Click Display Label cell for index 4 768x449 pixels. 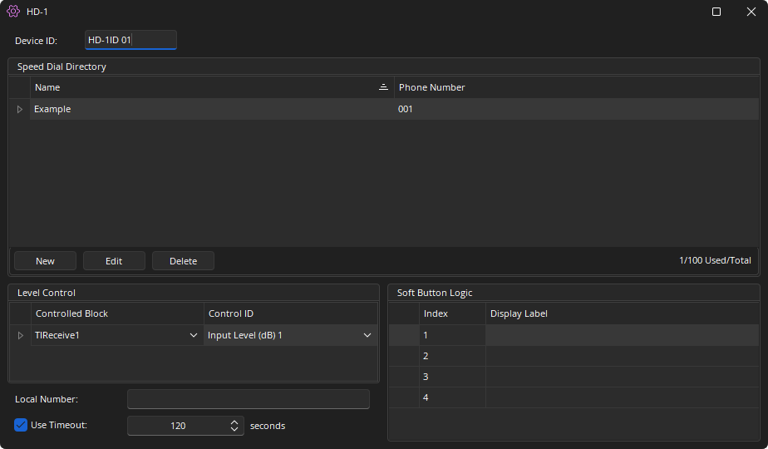pyautogui.click(x=621, y=397)
